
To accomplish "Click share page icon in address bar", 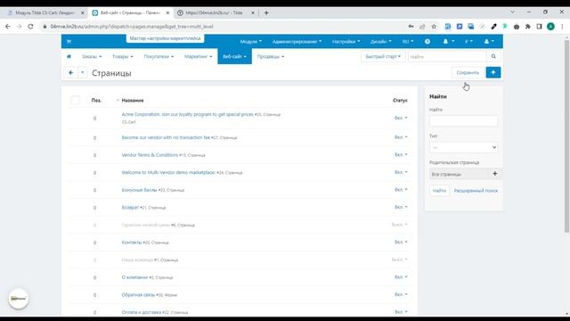I will (x=422, y=26).
